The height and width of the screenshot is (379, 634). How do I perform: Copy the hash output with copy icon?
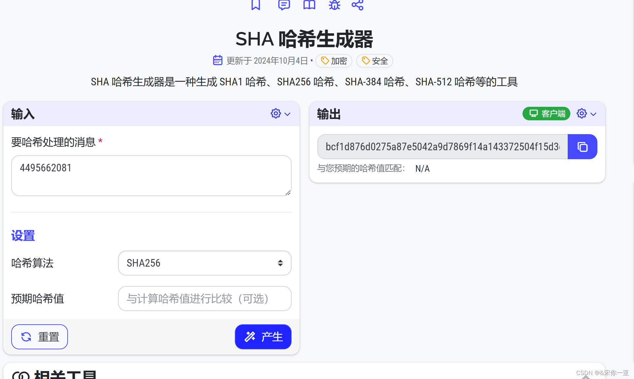click(582, 147)
